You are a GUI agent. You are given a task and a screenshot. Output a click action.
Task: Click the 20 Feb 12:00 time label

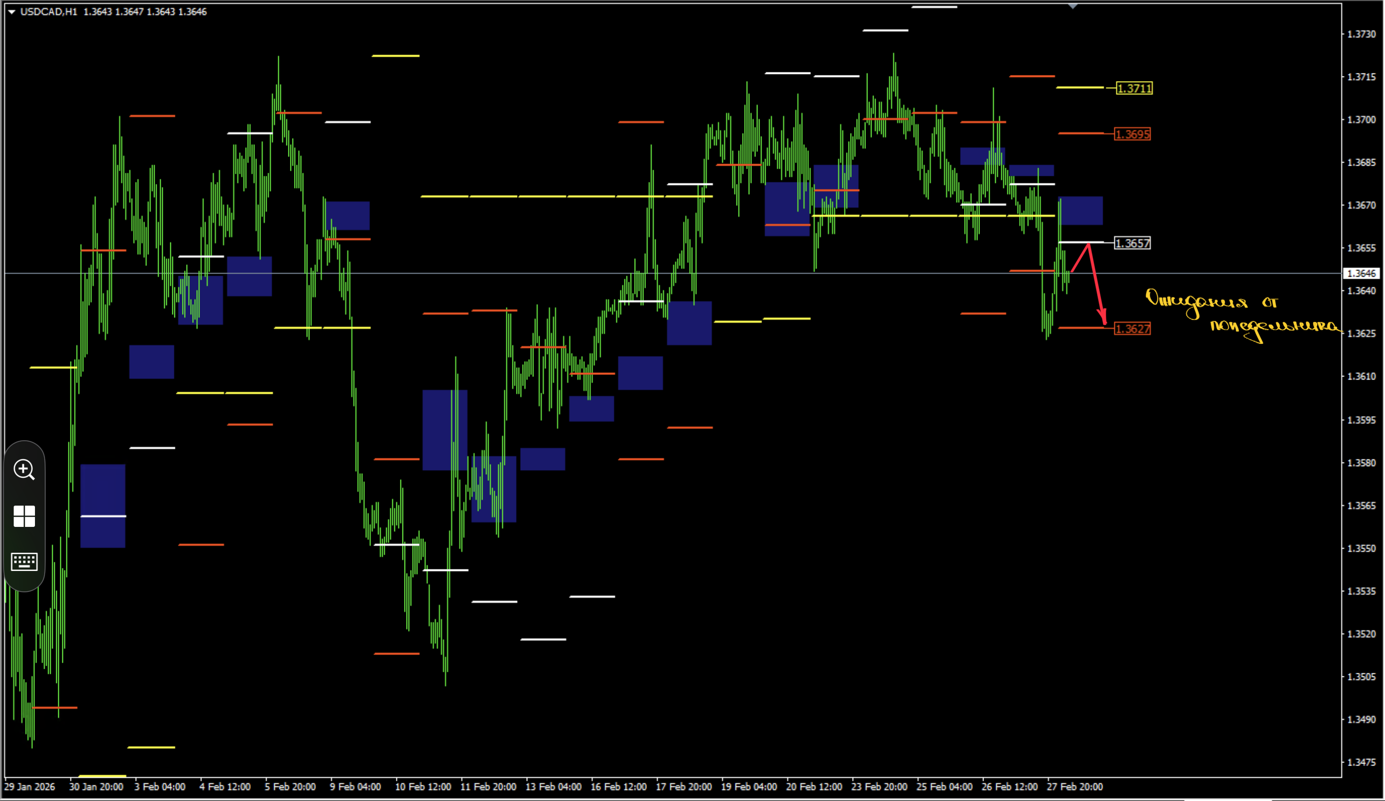point(814,787)
